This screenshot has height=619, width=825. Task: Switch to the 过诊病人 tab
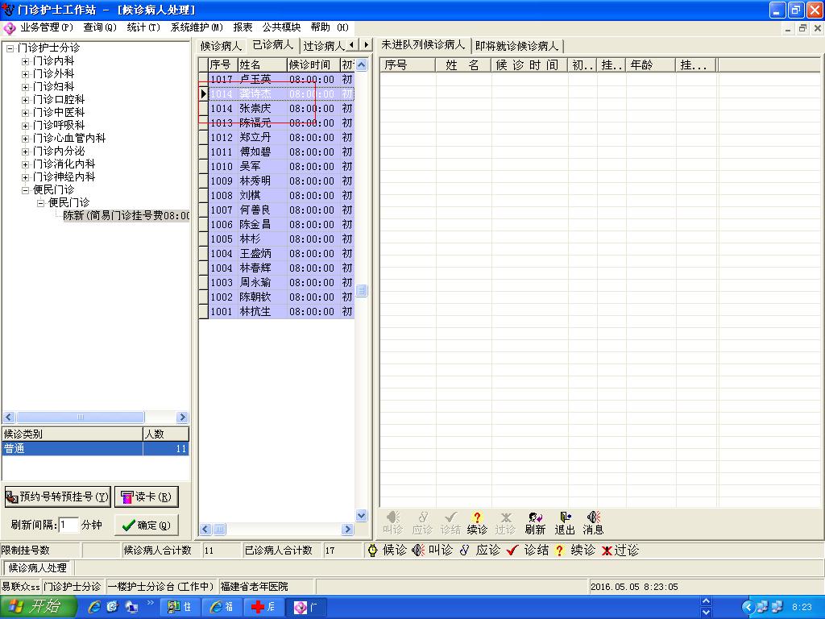point(323,46)
